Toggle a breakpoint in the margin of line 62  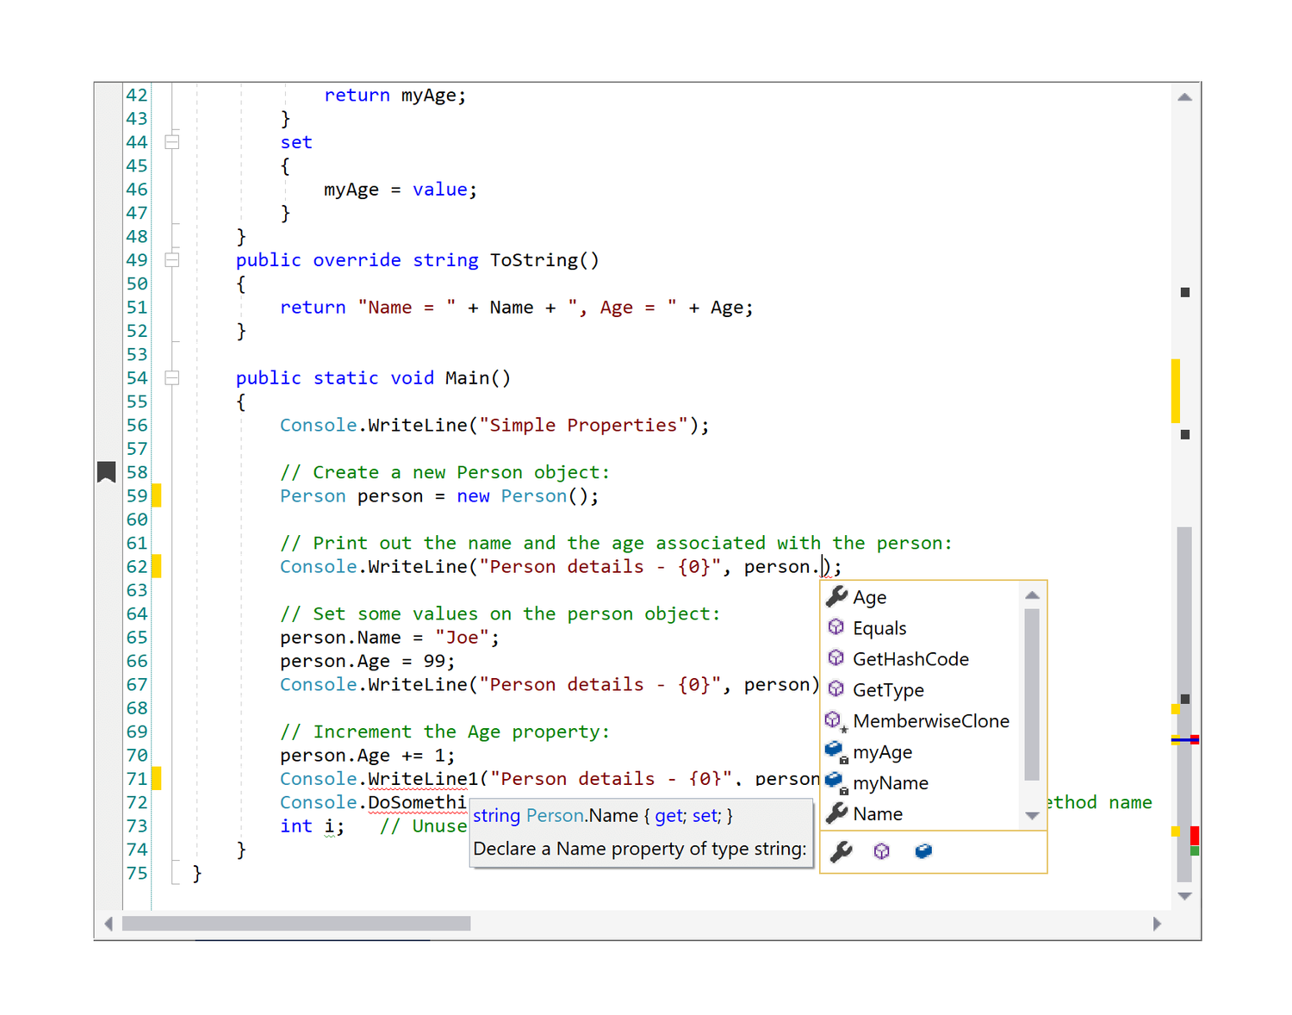click(x=108, y=566)
